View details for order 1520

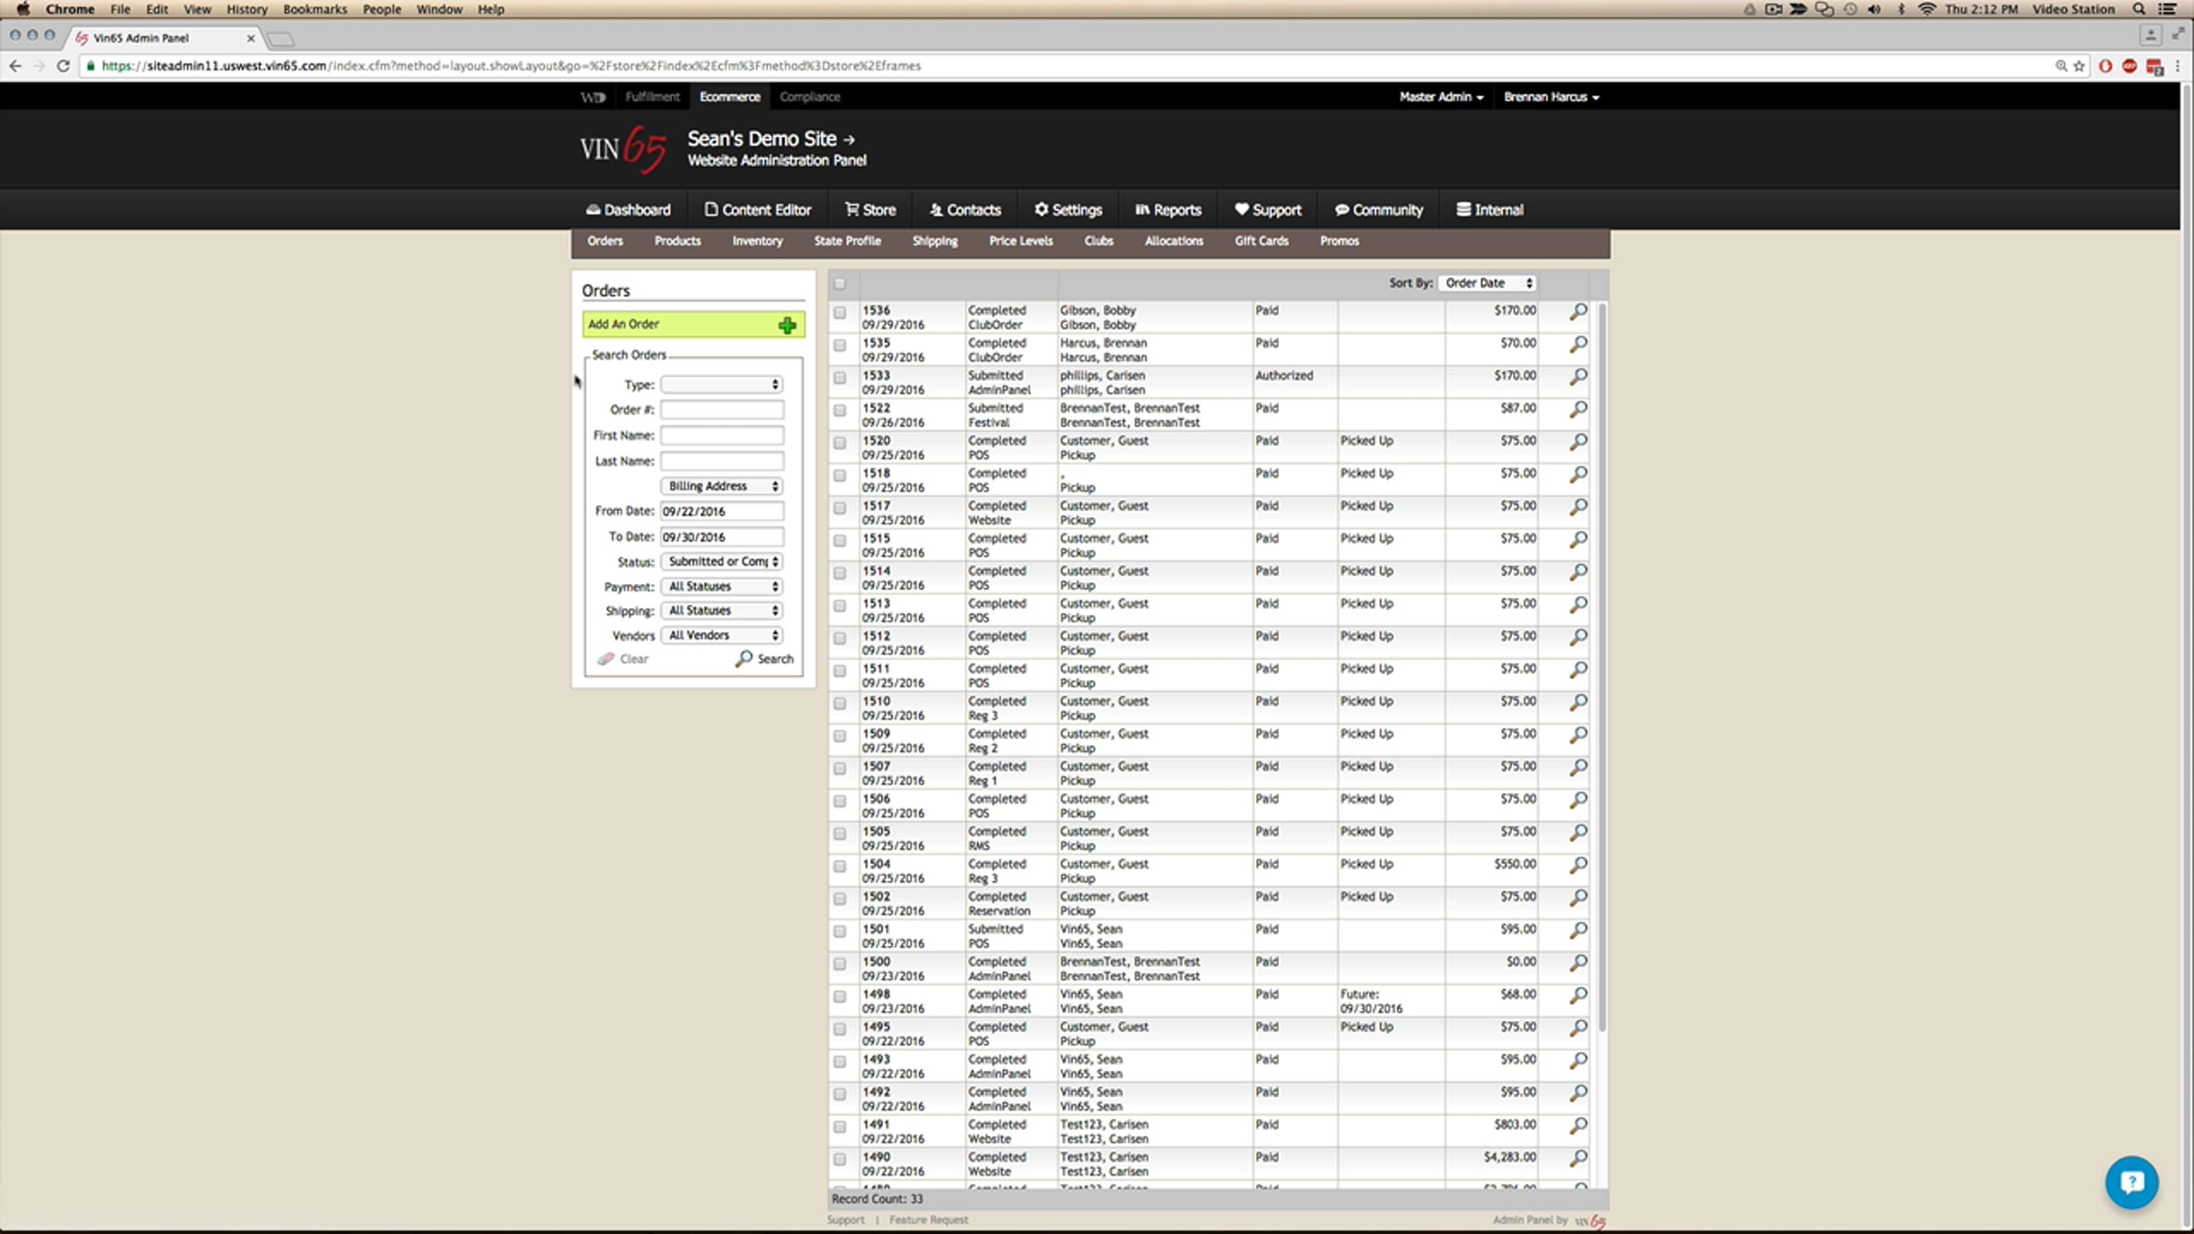coord(1578,442)
